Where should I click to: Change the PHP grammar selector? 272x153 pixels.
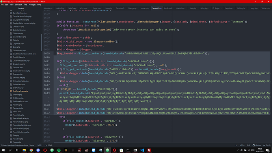point(248,146)
